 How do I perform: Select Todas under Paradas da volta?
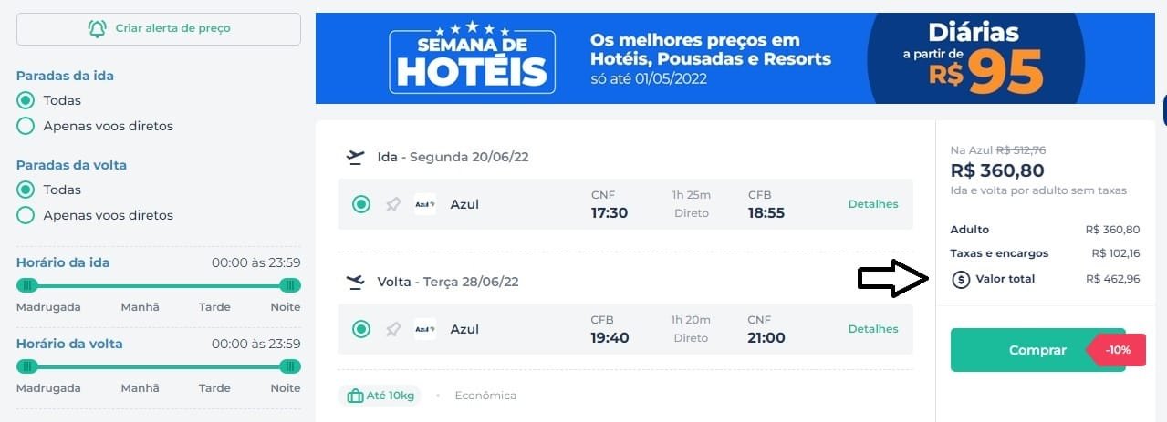[x=26, y=190]
